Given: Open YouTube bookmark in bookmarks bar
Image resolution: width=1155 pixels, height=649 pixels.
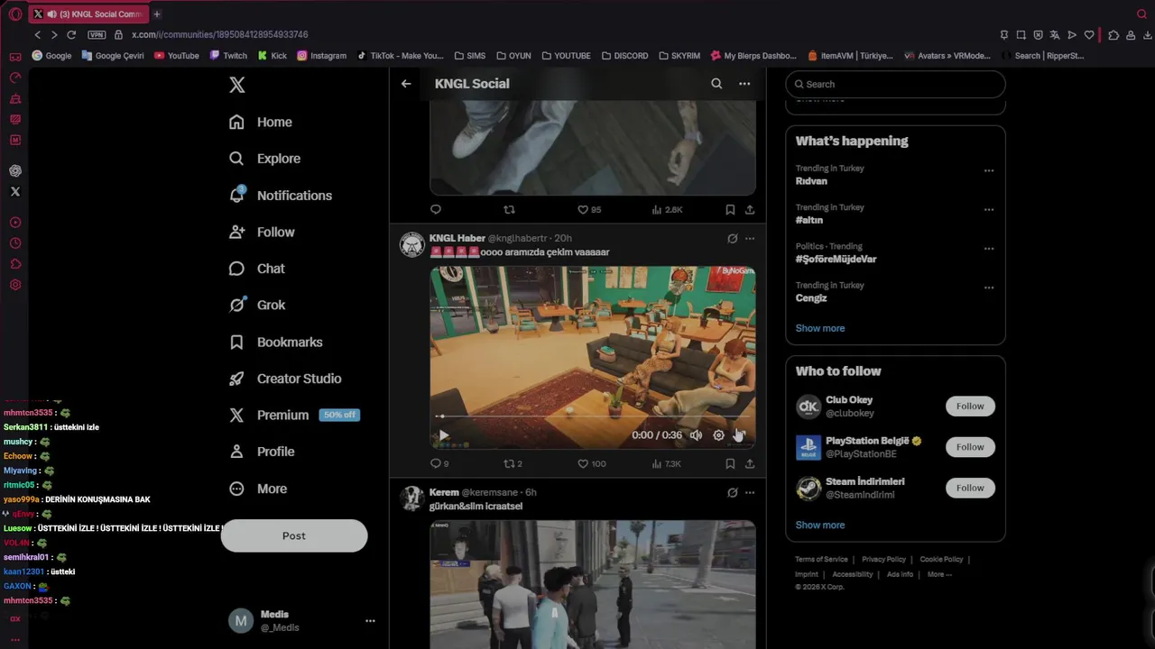Looking at the screenshot, I should 177,55.
